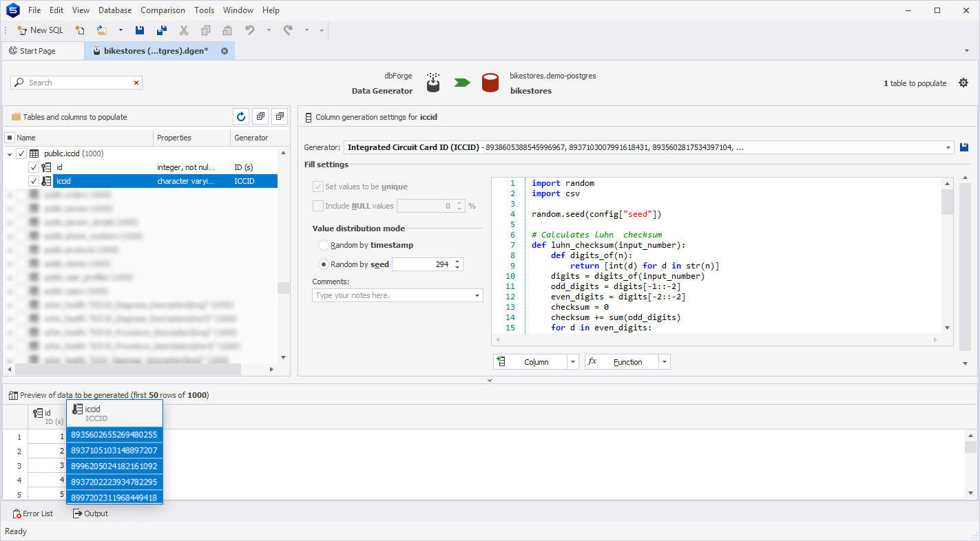
Task: Collapse the preview panel with chevron
Action: tap(490, 380)
